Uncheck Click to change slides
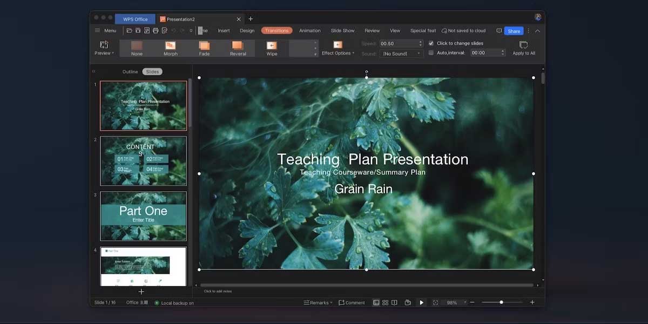This screenshot has width=648, height=324. click(431, 43)
